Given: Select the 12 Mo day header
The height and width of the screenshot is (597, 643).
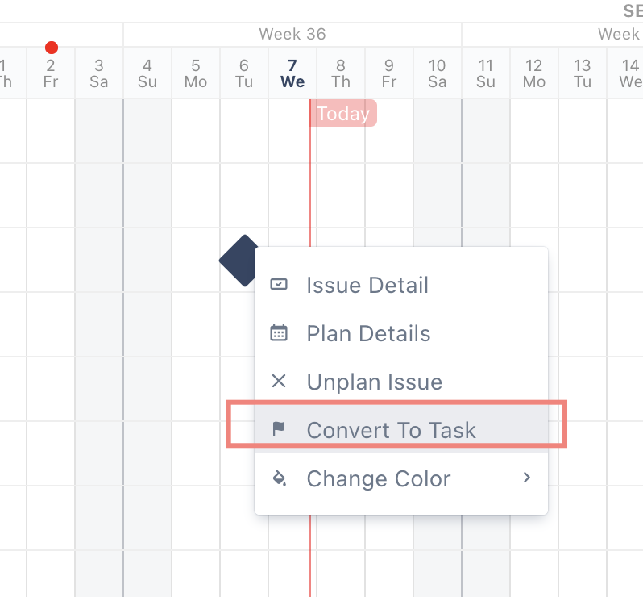Looking at the screenshot, I should pos(534,73).
